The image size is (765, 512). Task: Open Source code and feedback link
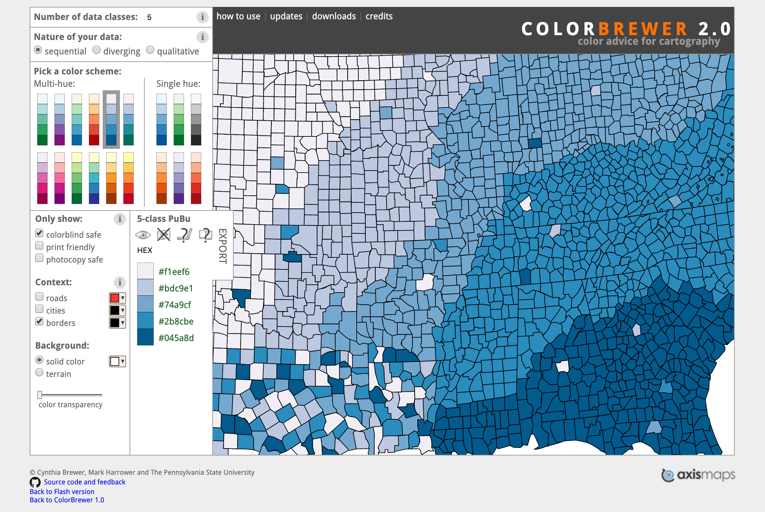click(x=84, y=482)
